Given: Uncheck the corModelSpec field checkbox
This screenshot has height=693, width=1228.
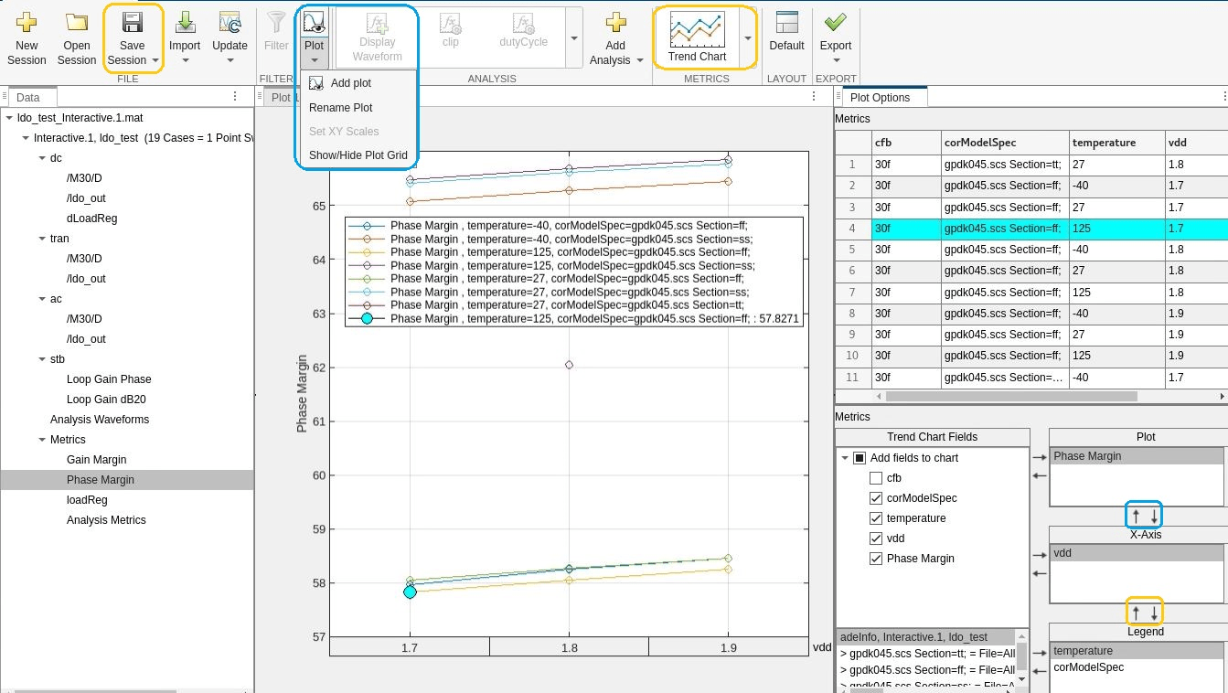Looking at the screenshot, I should [876, 498].
